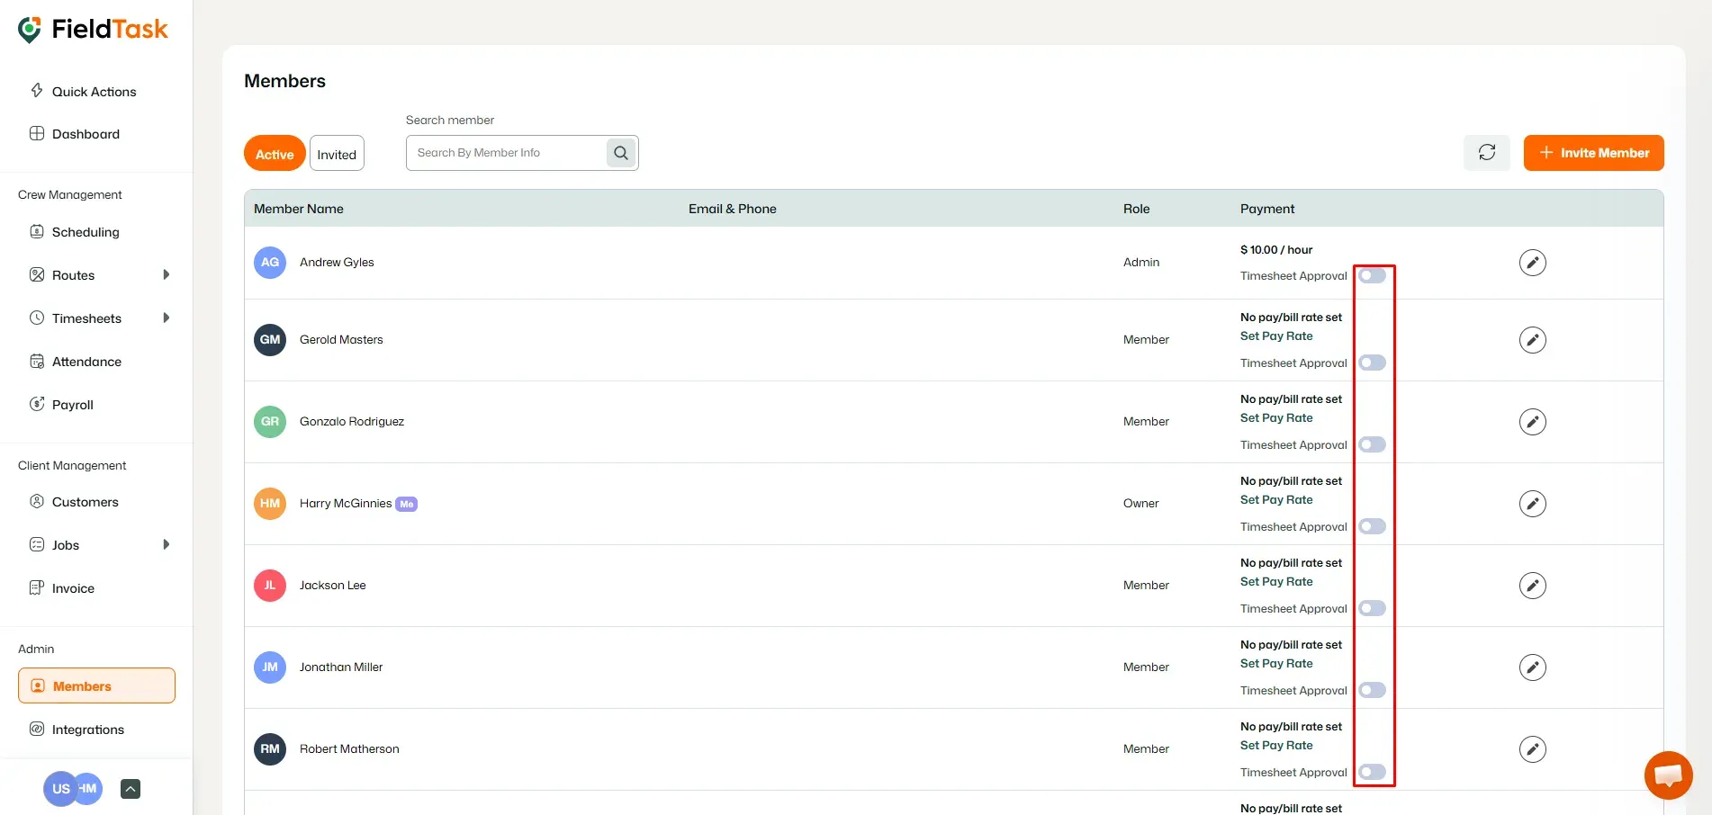Click the Routes sidebar icon
Image resolution: width=1712 pixels, height=815 pixels.
(37, 274)
